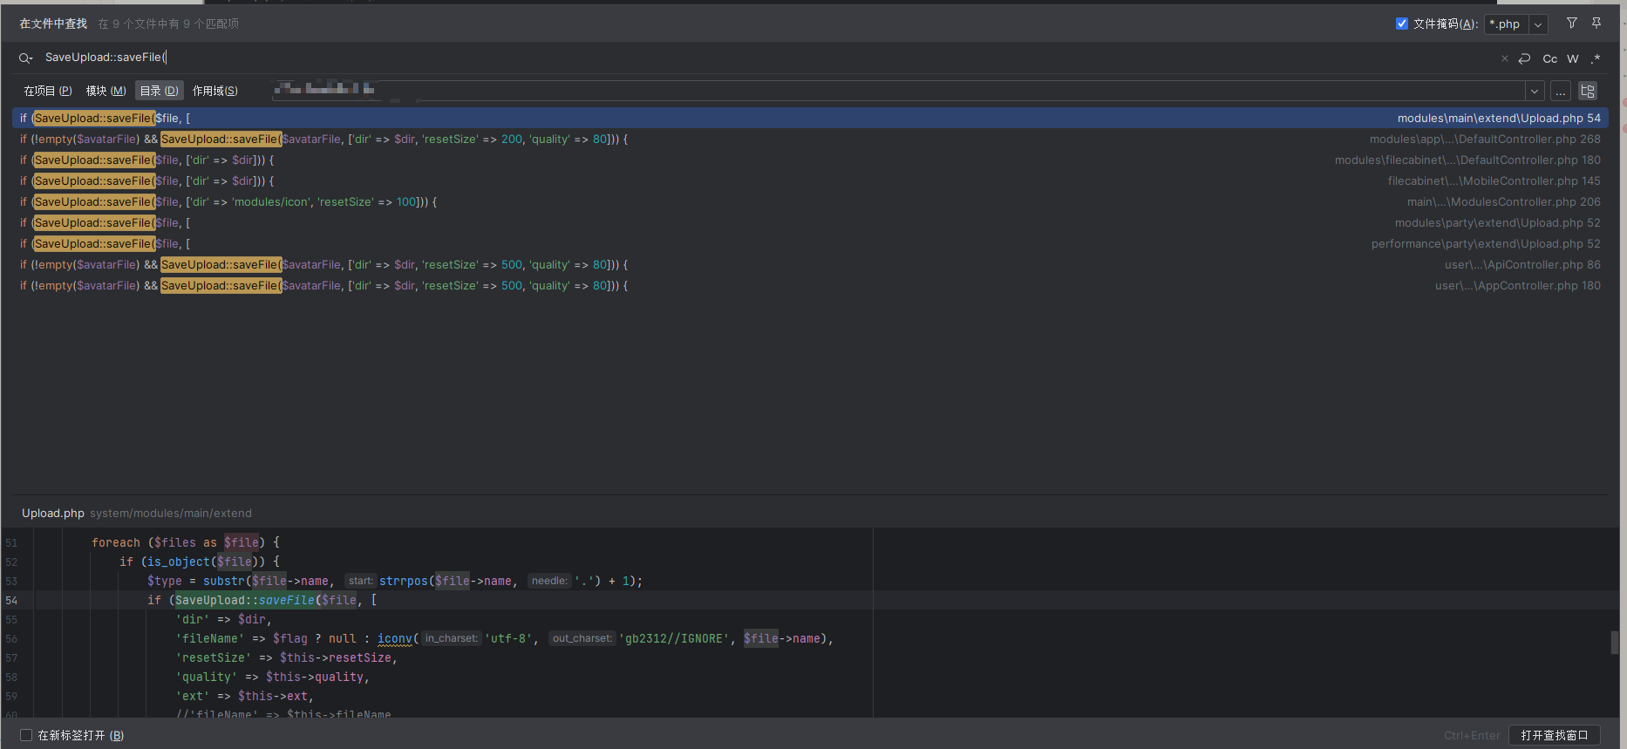Click the 在文件中查找 dialog title
Screen dimensions: 1627x749
click(53, 24)
